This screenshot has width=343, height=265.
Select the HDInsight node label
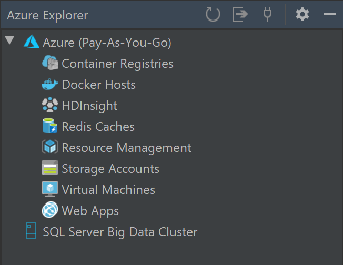[89, 106]
